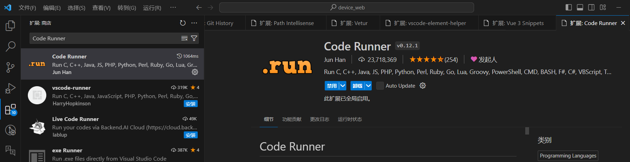
Task: Open the icon below Extensions in activity bar
Action: click(10, 130)
